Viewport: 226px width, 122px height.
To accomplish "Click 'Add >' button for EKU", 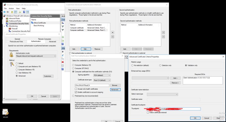I will point(175,78).
